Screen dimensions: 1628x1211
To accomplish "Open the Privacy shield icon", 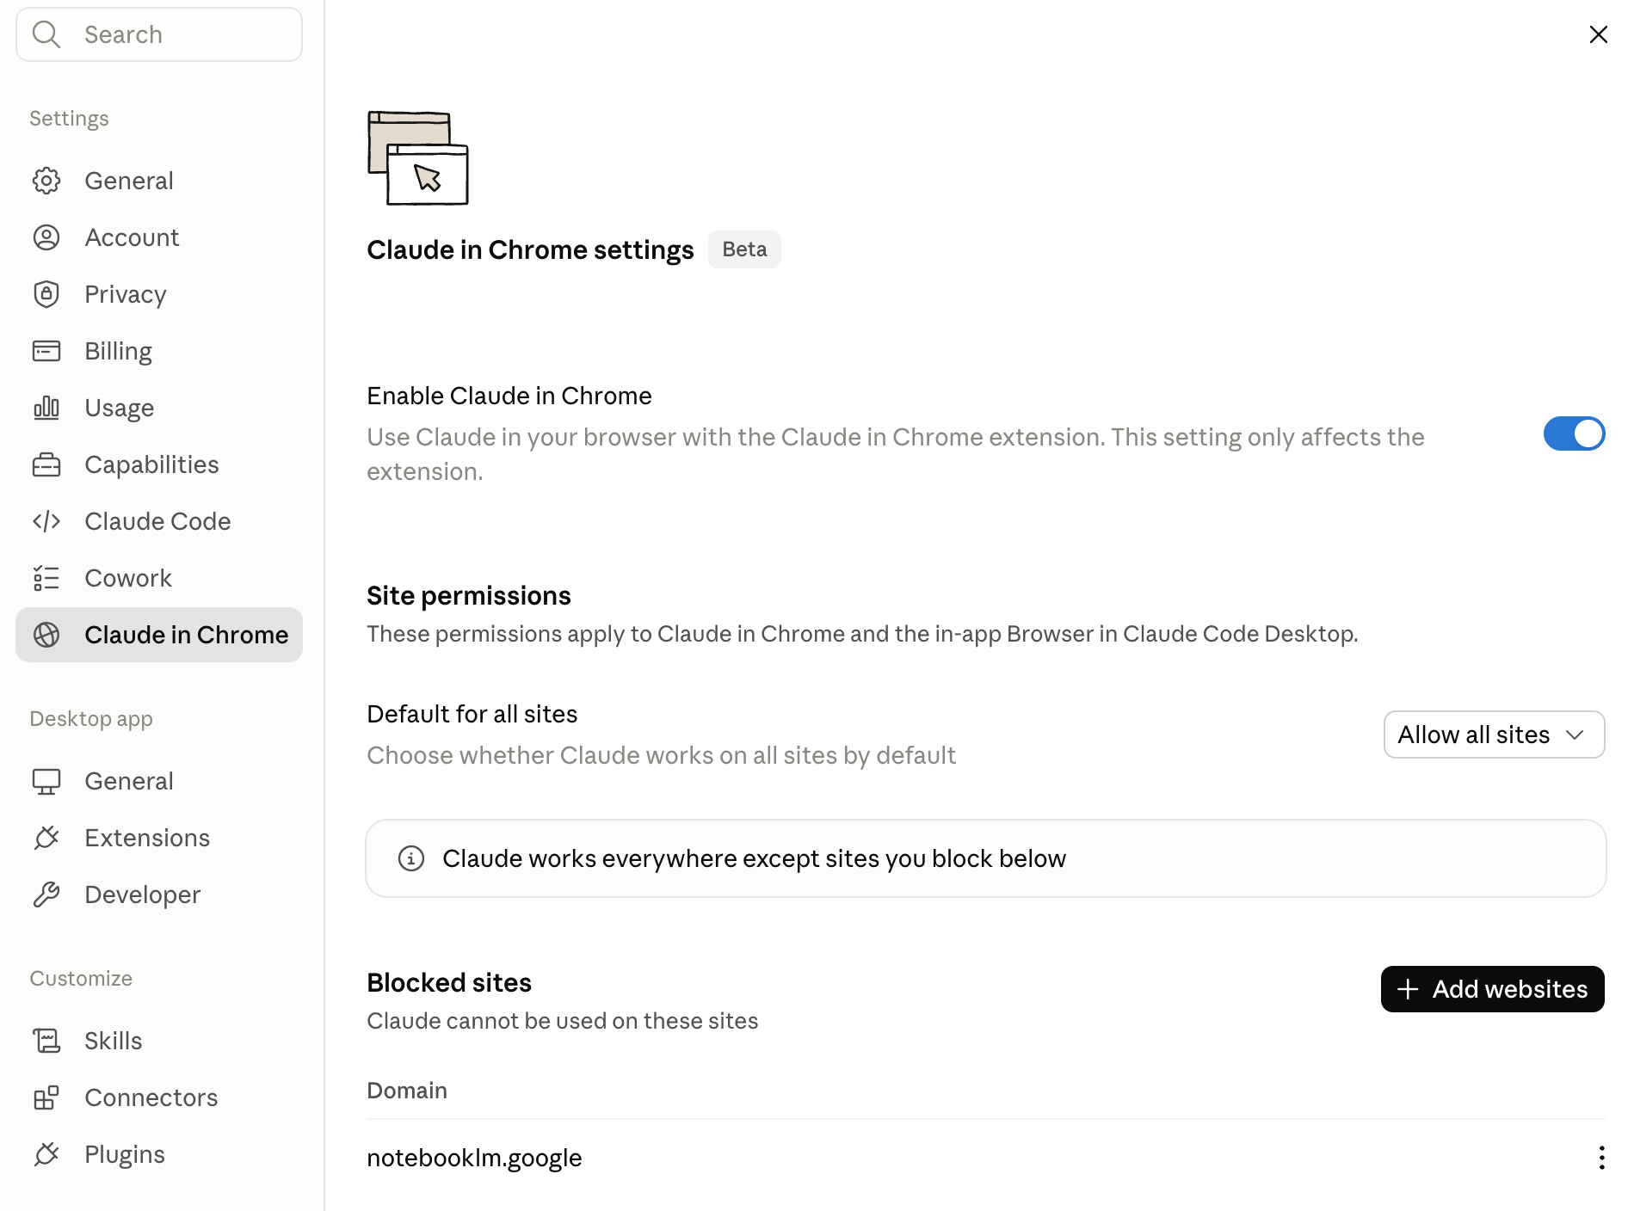I will pyautogui.click(x=46, y=294).
